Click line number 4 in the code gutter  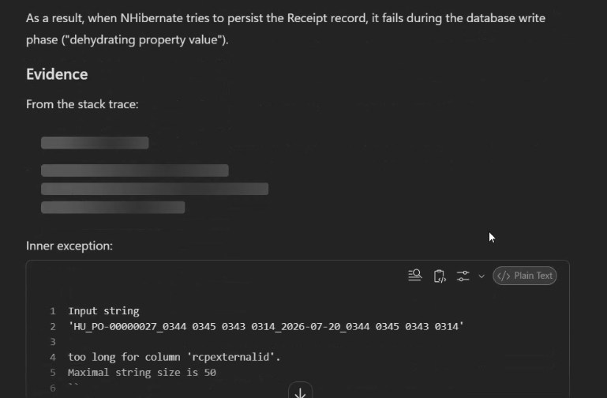coord(53,358)
